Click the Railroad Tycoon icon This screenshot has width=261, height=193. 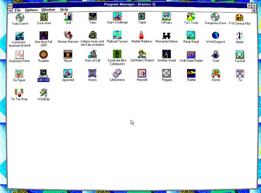pos(117,35)
